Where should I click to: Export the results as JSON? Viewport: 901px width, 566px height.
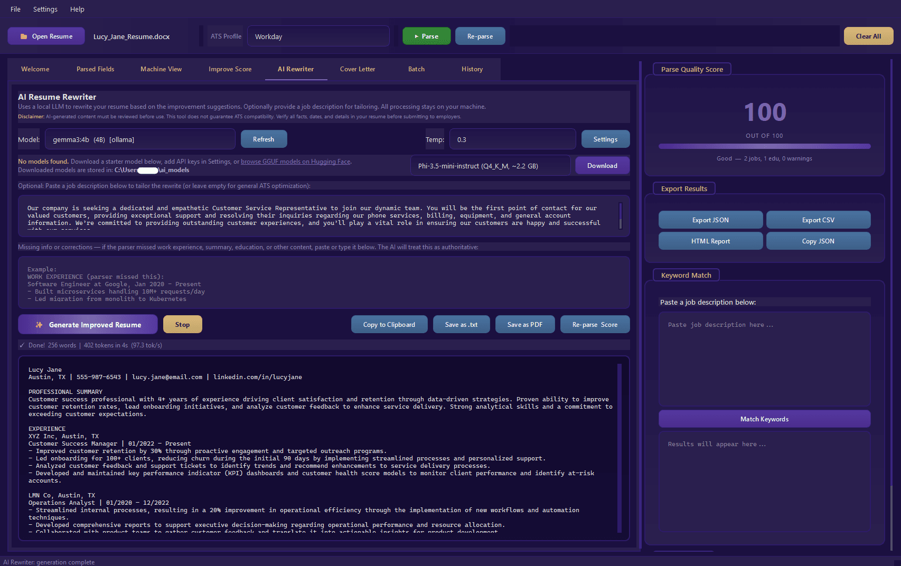pos(710,220)
